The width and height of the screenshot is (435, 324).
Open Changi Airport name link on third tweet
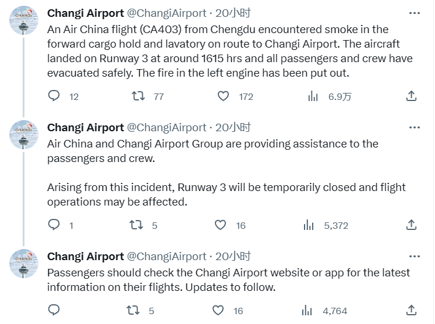click(x=86, y=257)
